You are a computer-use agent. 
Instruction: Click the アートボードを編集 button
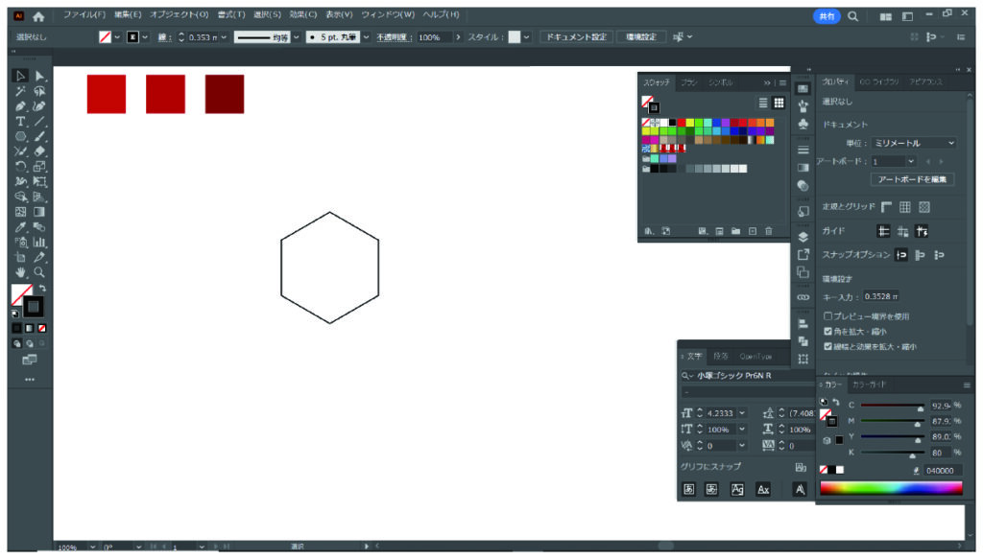click(912, 179)
